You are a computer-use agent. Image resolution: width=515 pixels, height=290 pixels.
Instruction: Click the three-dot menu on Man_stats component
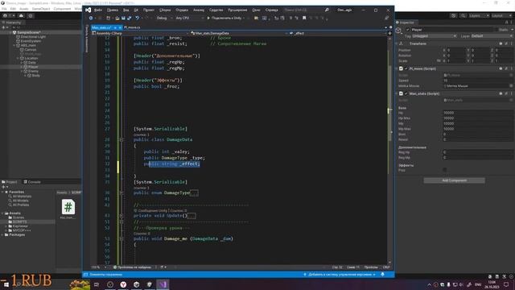[x=512, y=93]
